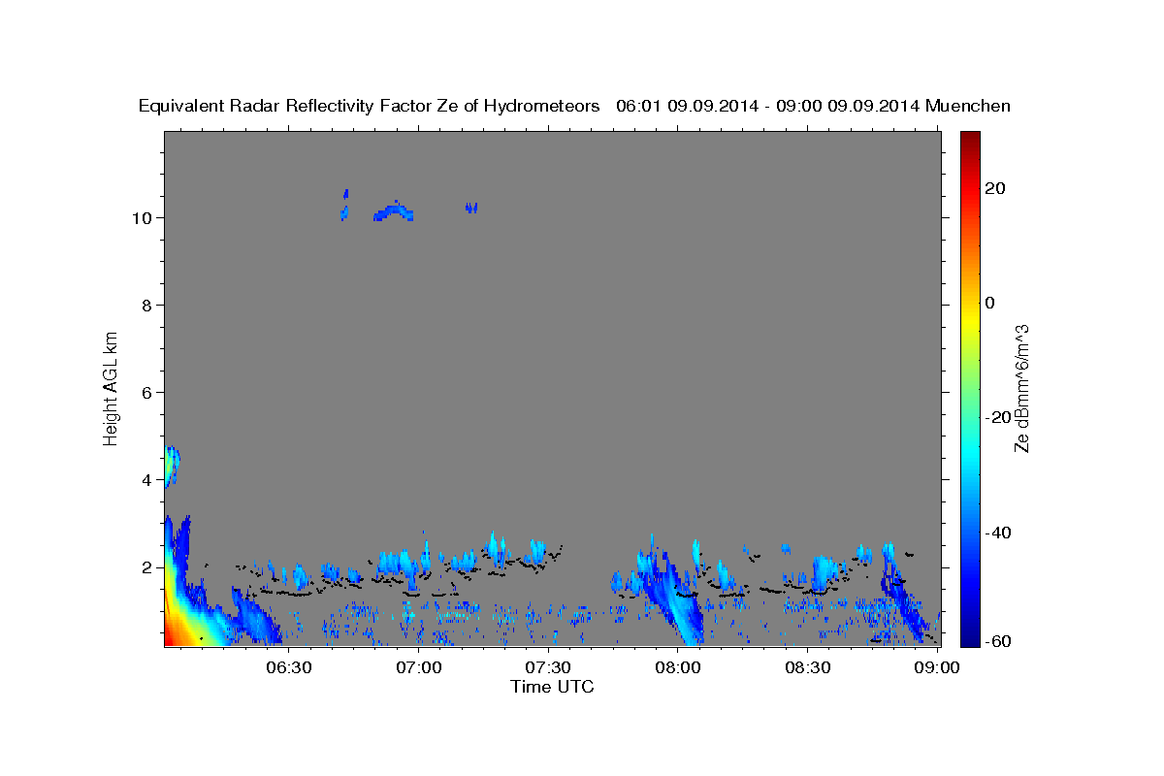The height and width of the screenshot is (776, 1164).
Task: Click the height tick label 6
Action: point(145,392)
